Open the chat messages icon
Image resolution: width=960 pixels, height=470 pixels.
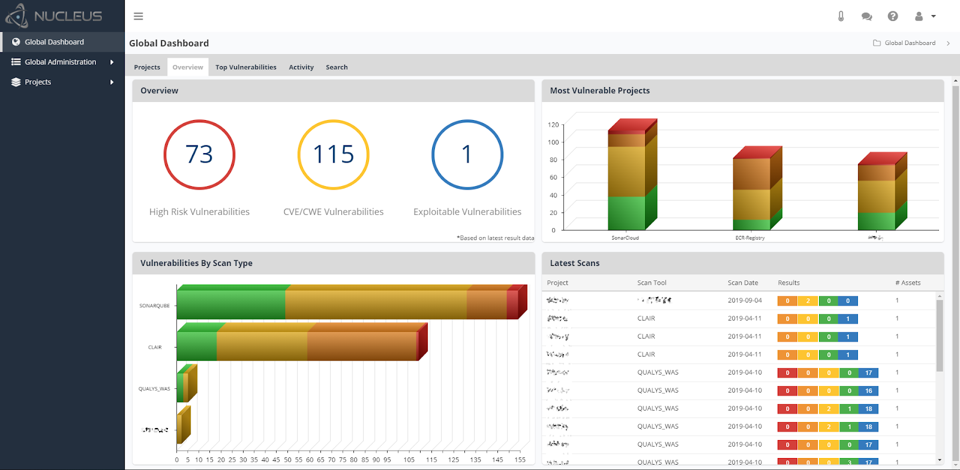866,16
